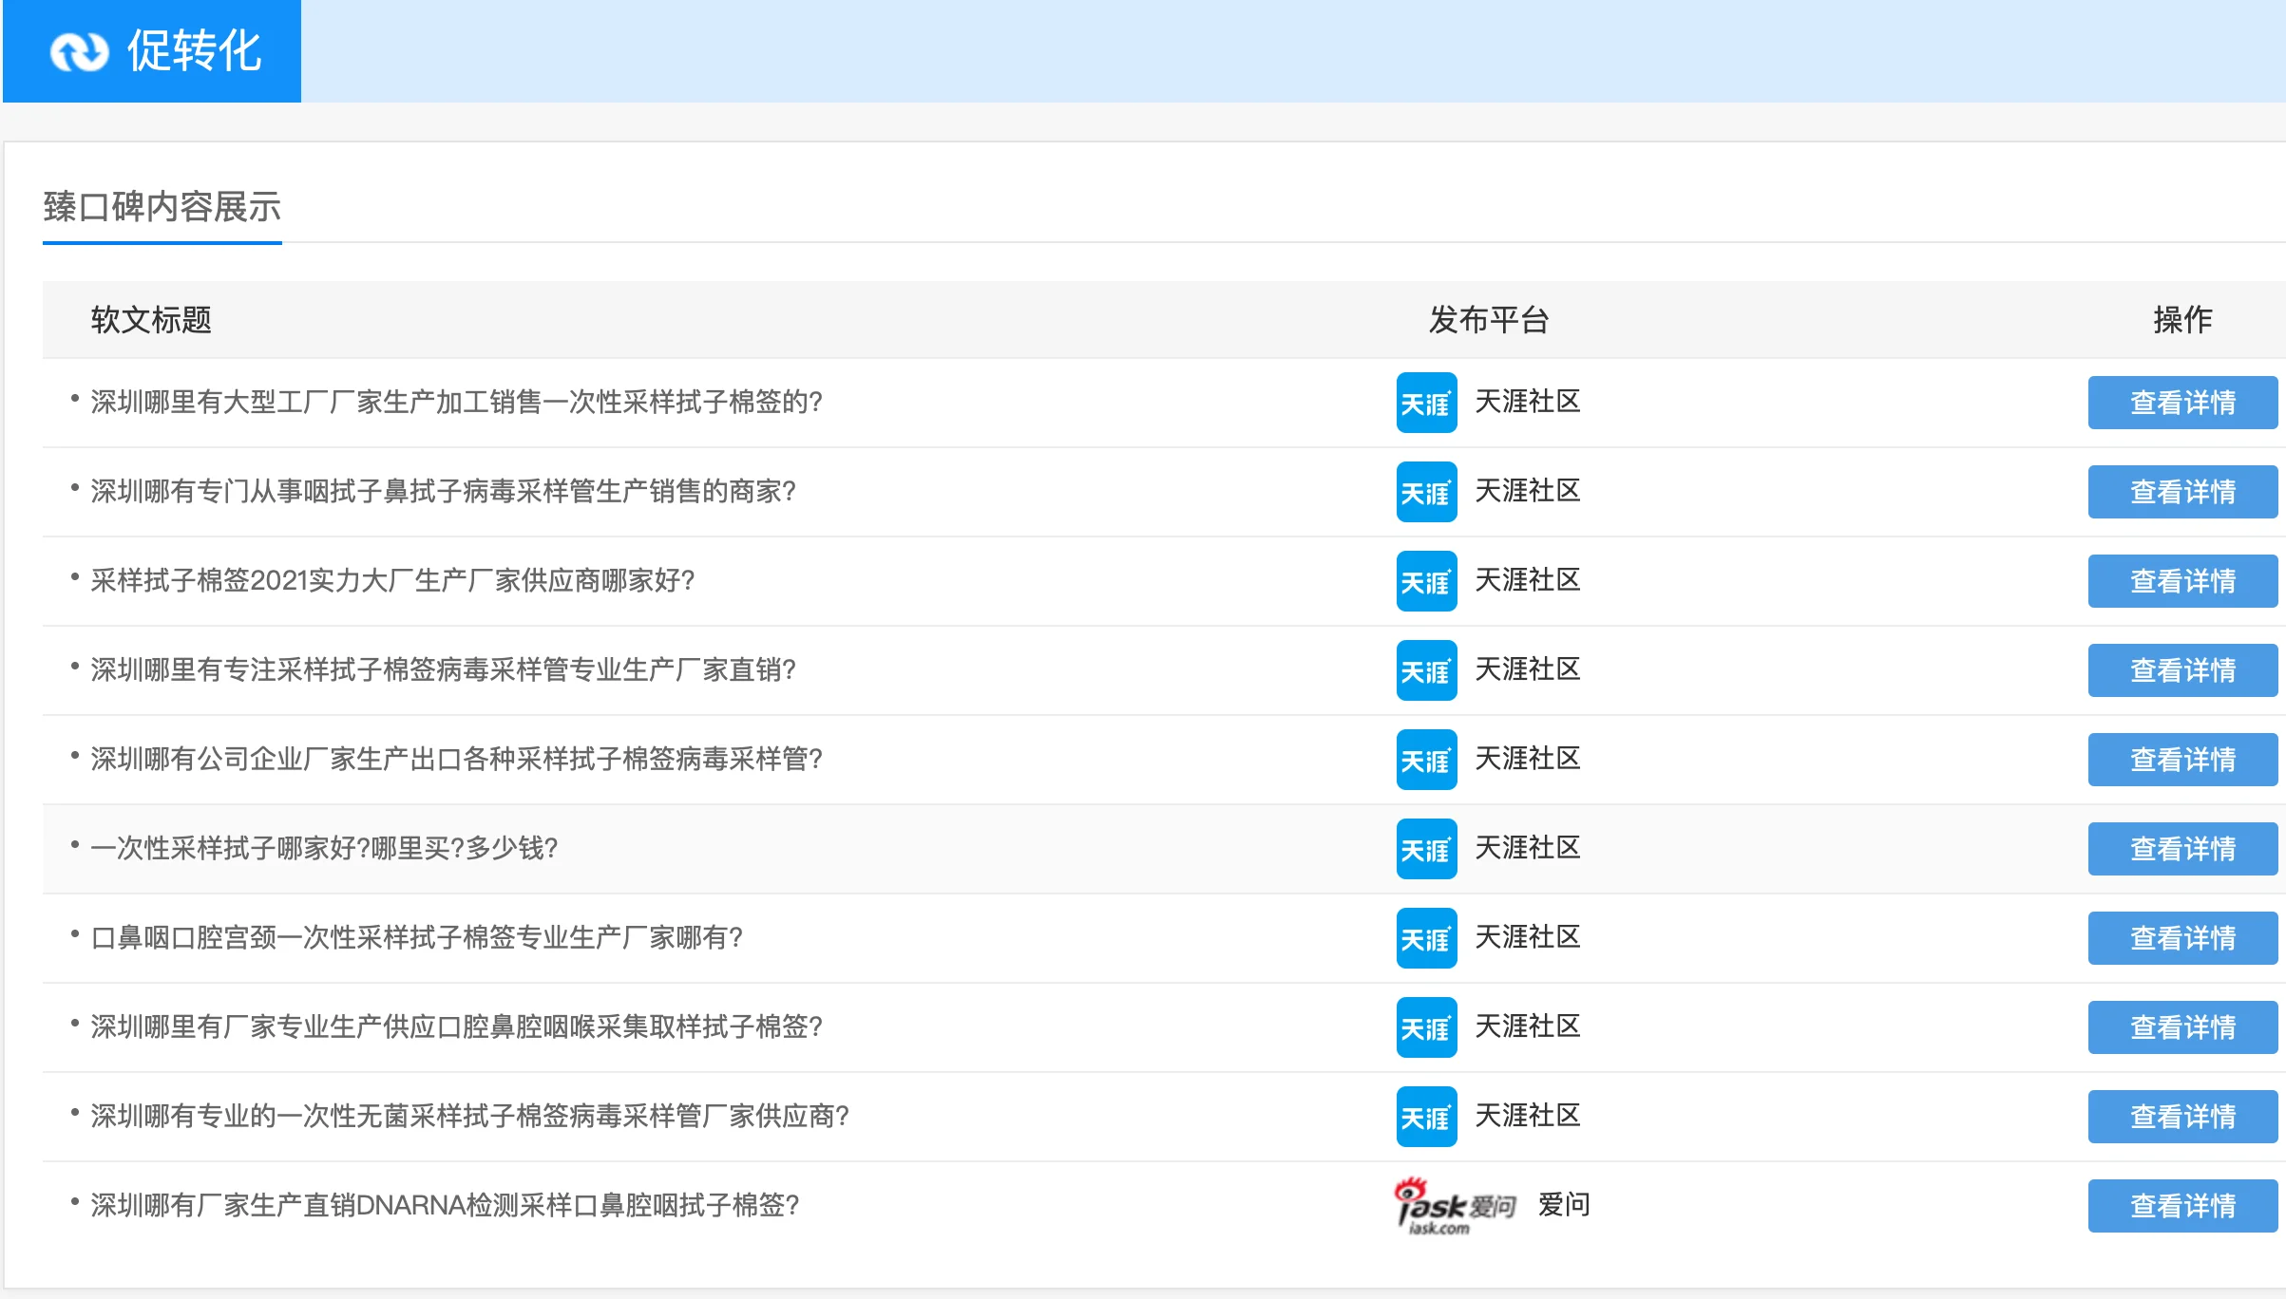Viewport: 2286px width, 1299px height.
Task: Click 天涯社区 text in 大型工厂厂家生产加工 row
Action: click(1528, 402)
